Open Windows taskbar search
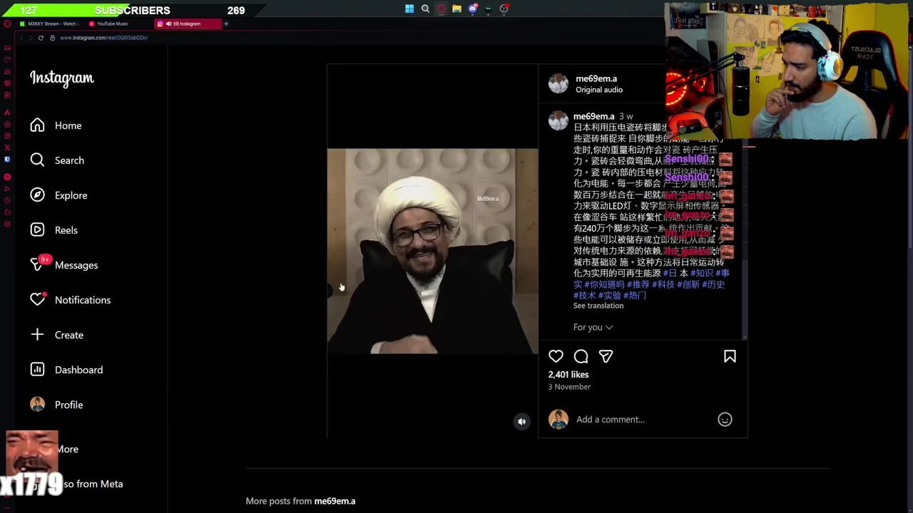 [x=425, y=9]
